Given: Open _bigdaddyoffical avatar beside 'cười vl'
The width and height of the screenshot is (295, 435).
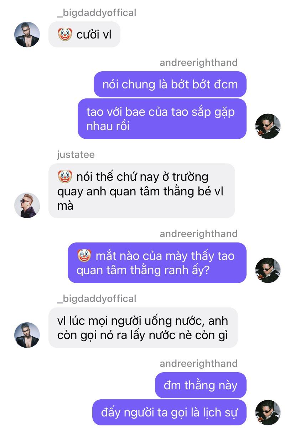Looking at the screenshot, I should pyautogui.click(x=27, y=35).
